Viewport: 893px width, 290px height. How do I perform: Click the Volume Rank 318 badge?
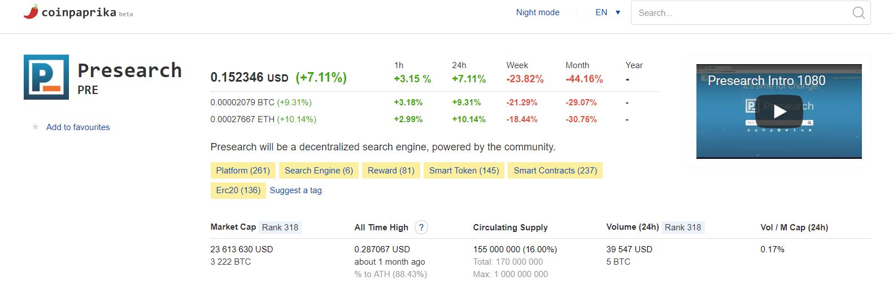click(683, 227)
